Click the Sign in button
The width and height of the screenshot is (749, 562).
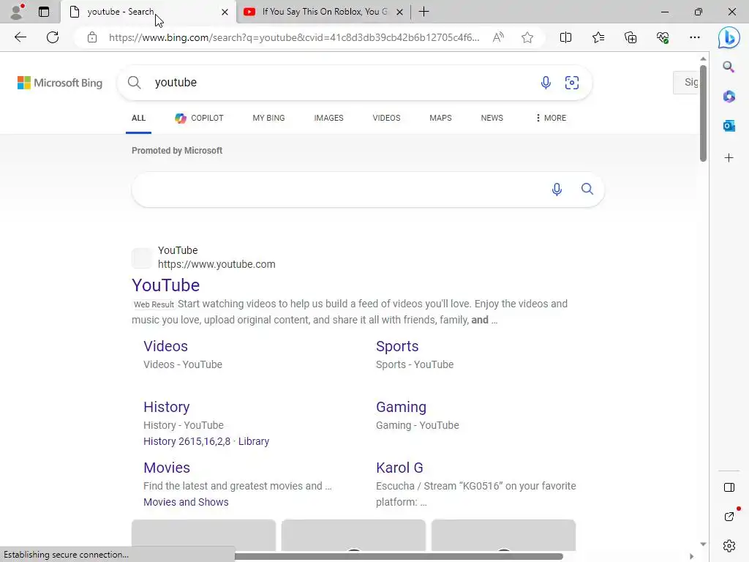pos(686,82)
